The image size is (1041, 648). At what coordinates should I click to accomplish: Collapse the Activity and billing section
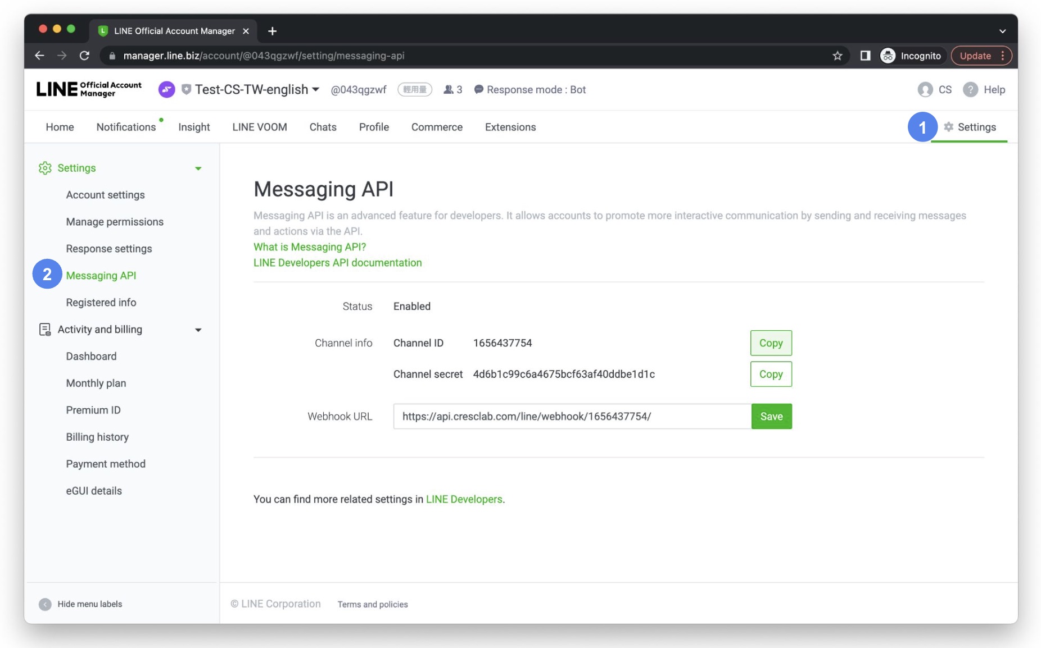(198, 330)
